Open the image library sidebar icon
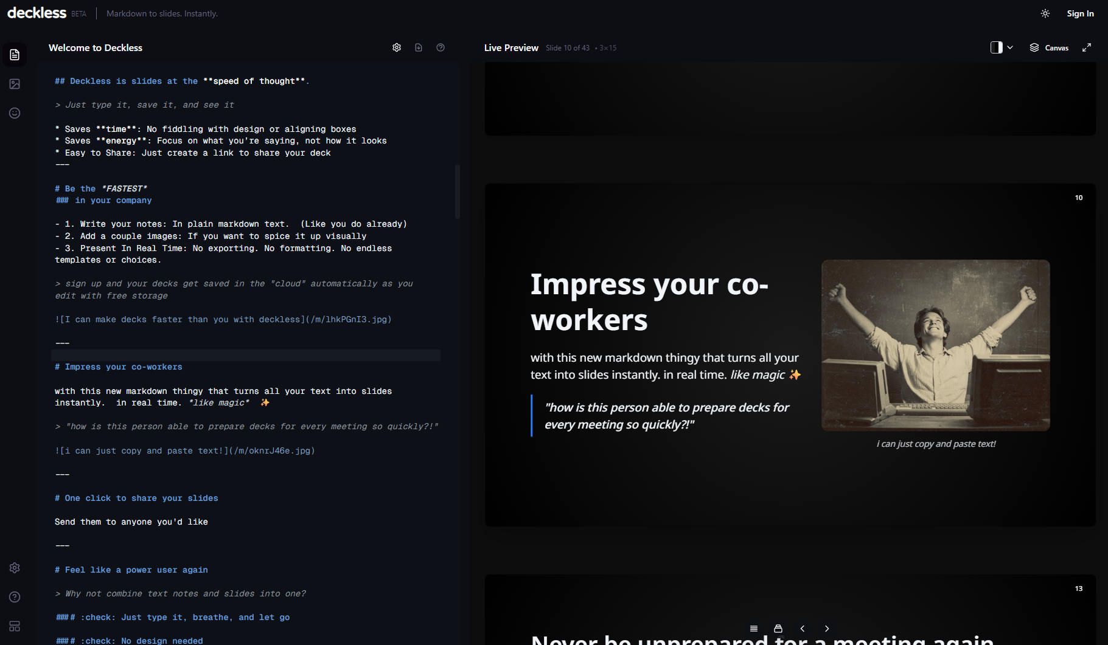The height and width of the screenshot is (645, 1108). click(x=15, y=84)
